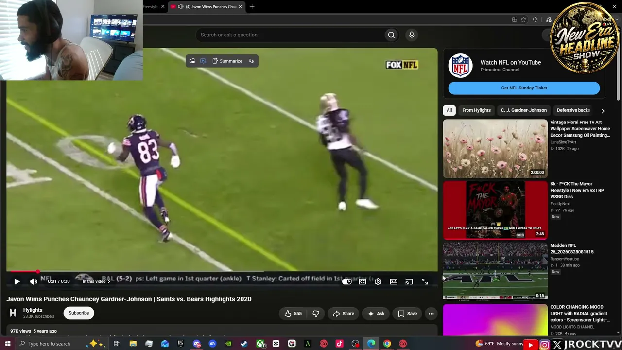
Task: Click Get NFL Sunday Ticket
Action: click(x=524, y=88)
